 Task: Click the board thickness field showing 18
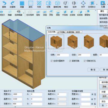click(103, 55)
